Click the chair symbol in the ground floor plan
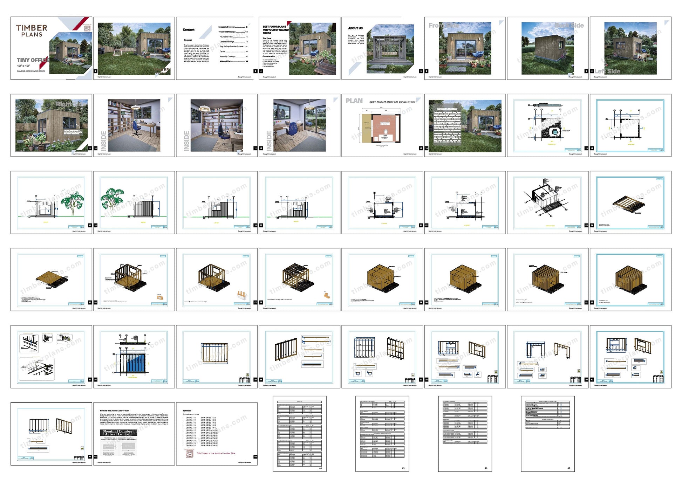 click(386, 131)
